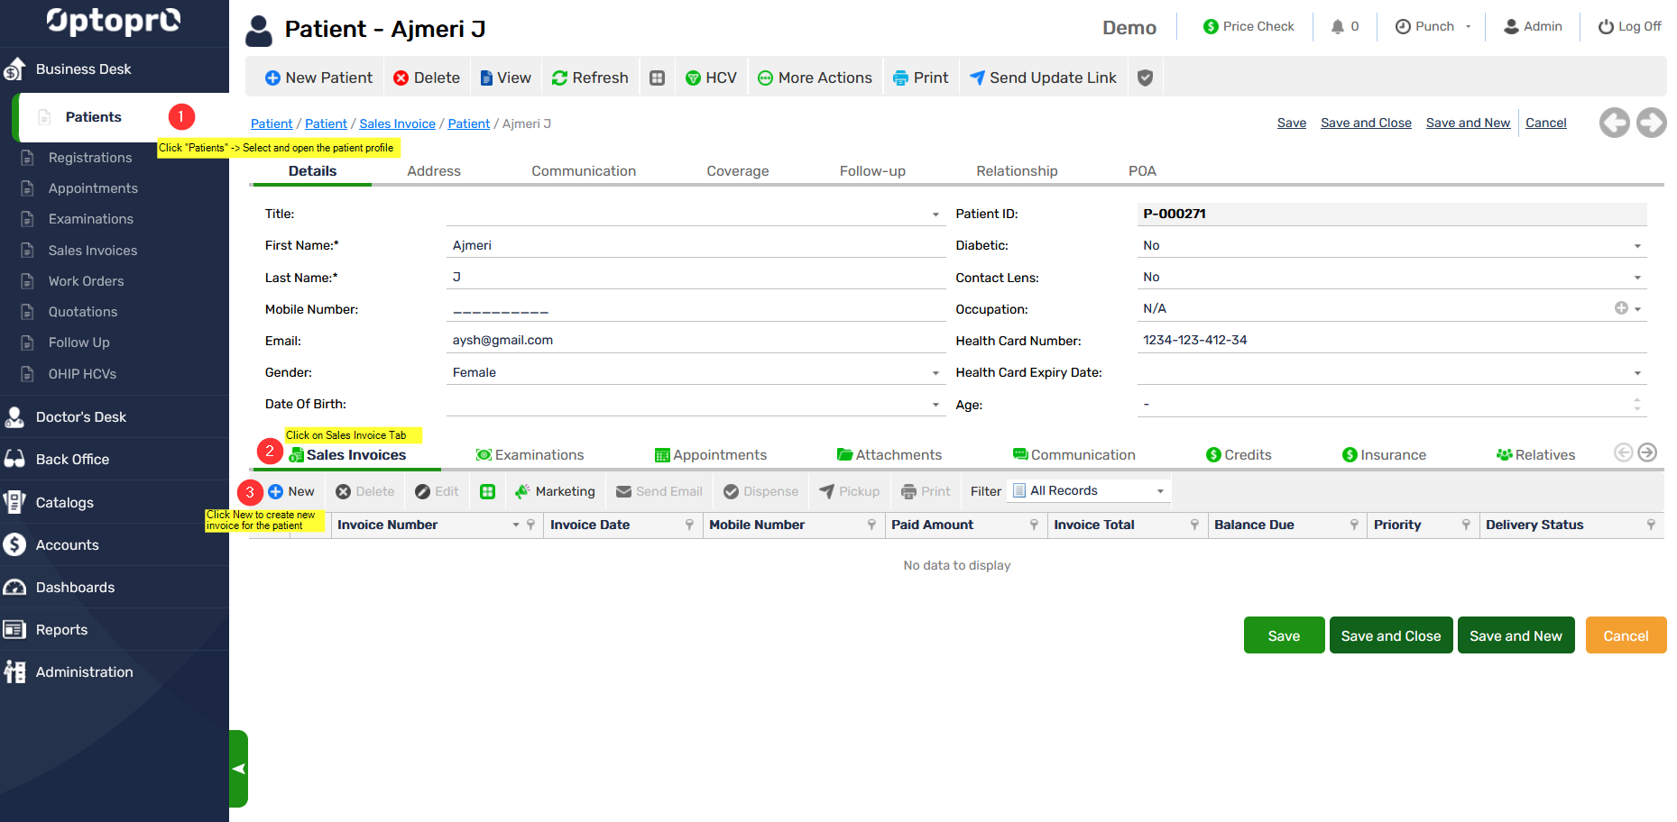The height and width of the screenshot is (822, 1677).
Task: Go to previous record with left arrow
Action: point(1614,123)
